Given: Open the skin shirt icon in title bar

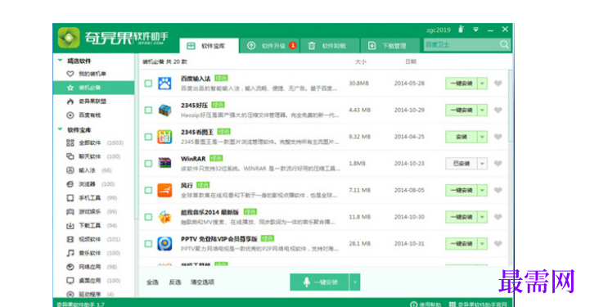Looking at the screenshot, I should coord(461,29).
